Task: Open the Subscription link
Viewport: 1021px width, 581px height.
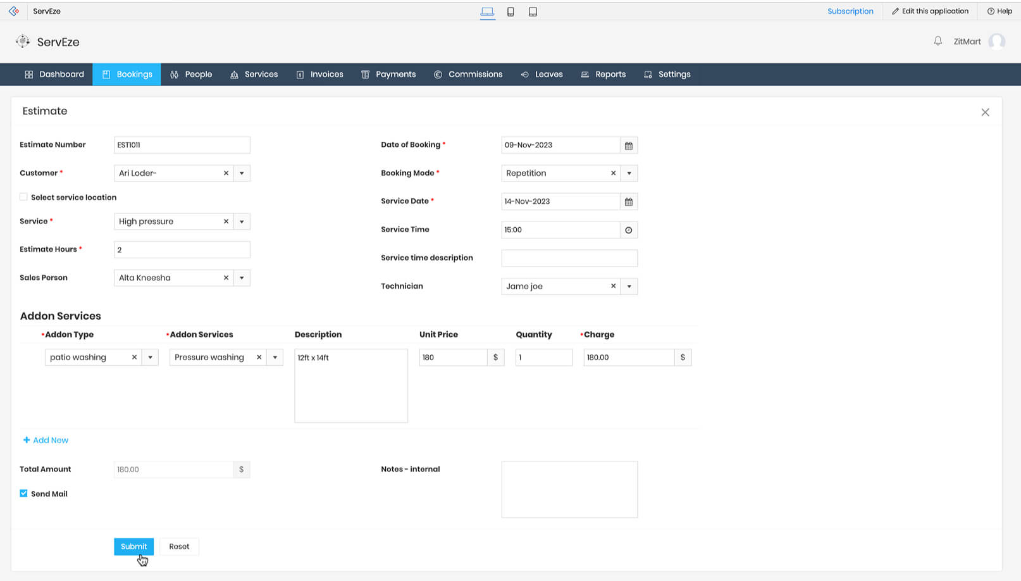Action: [x=850, y=11]
